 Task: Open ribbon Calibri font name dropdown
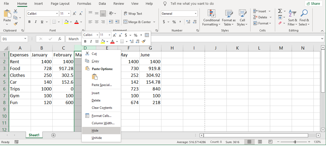pyautogui.click(x=57, y=14)
